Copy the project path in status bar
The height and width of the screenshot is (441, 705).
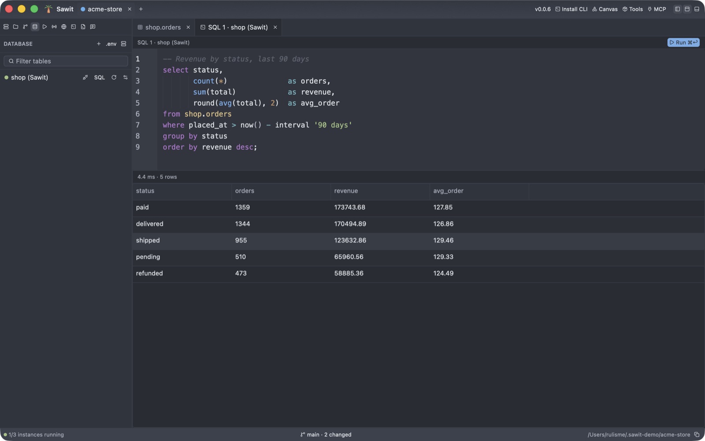(x=697, y=435)
